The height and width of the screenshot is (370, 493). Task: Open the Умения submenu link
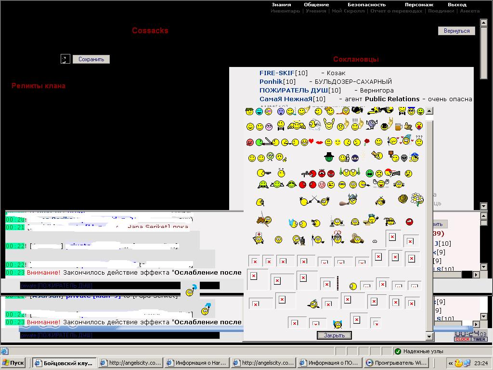[316, 11]
